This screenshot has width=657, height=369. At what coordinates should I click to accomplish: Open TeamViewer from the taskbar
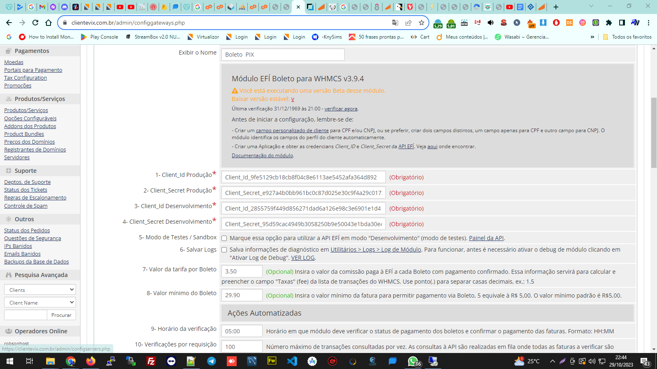[x=171, y=361]
